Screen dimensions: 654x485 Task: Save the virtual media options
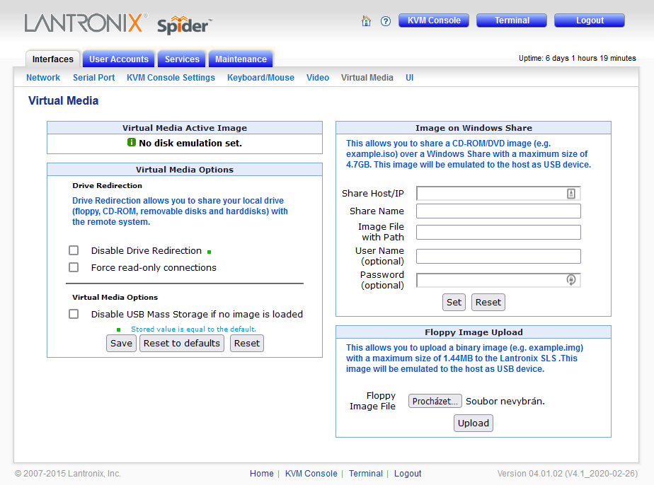tap(121, 343)
